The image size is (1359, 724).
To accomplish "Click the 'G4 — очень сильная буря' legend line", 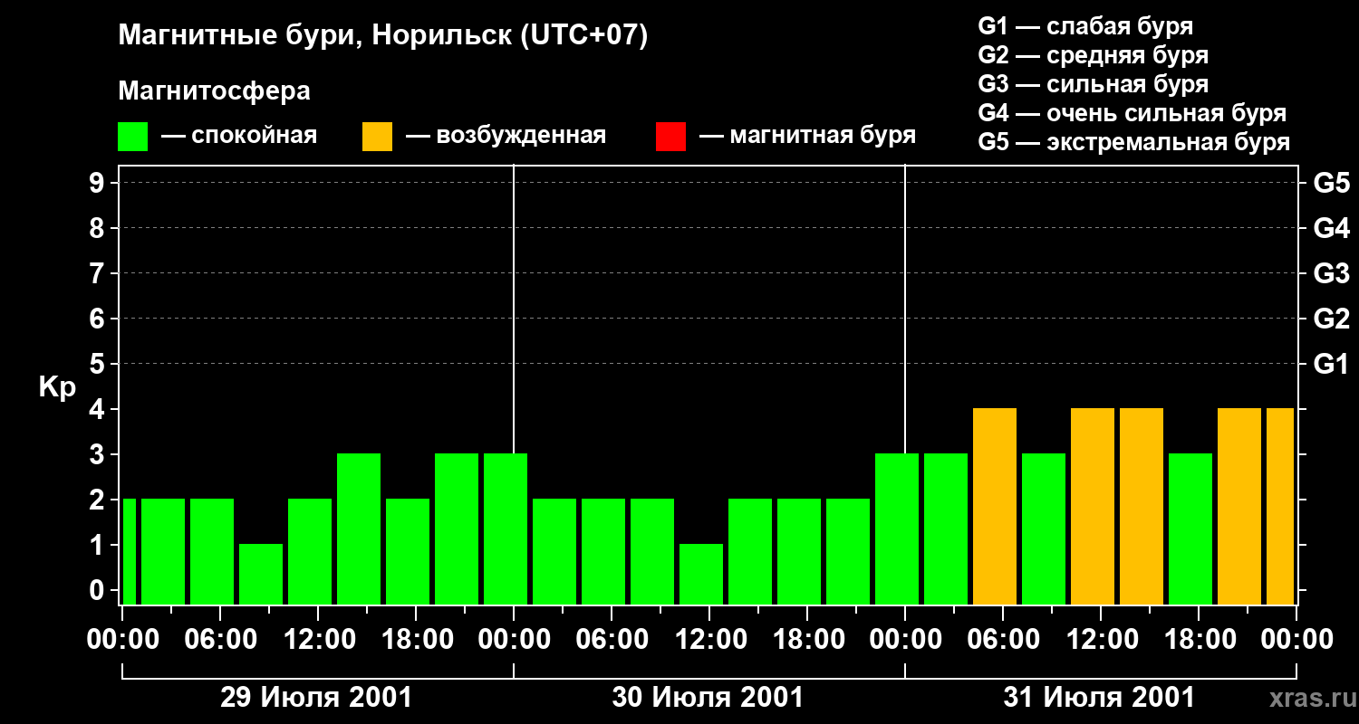I will 1132,113.
